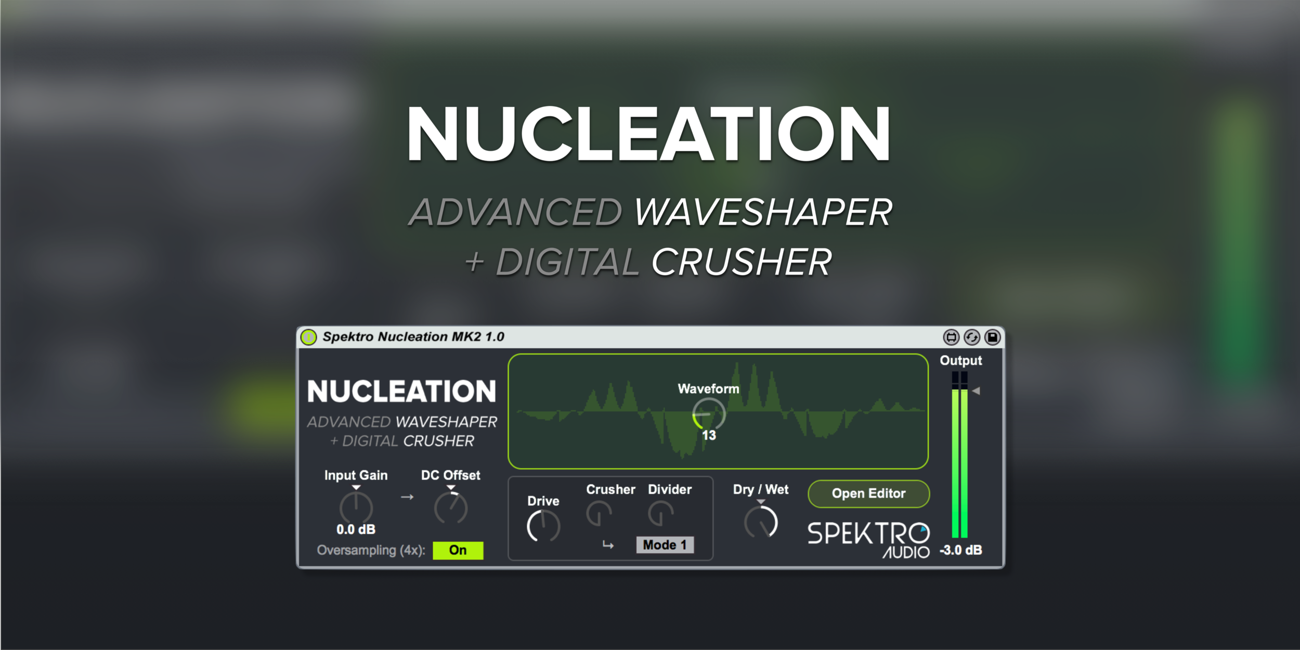This screenshot has height=650, width=1300.
Task: Click the Output level meter
Action: 960,454
